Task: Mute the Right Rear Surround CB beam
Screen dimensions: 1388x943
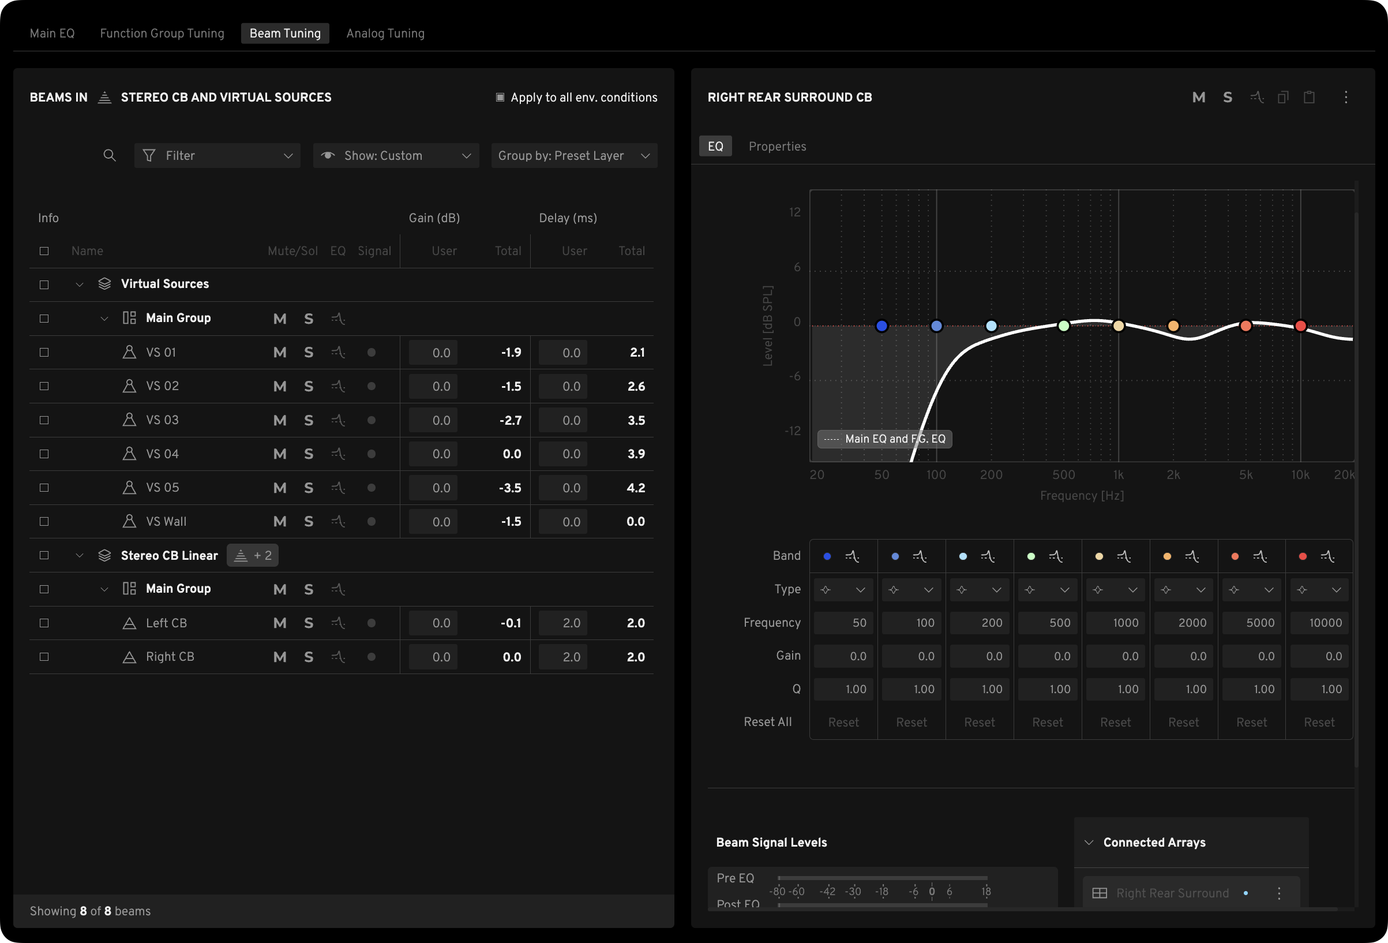Action: point(1198,98)
